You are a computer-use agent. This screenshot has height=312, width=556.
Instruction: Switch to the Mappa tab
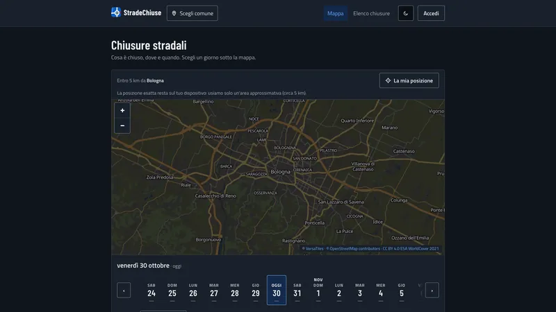(335, 13)
